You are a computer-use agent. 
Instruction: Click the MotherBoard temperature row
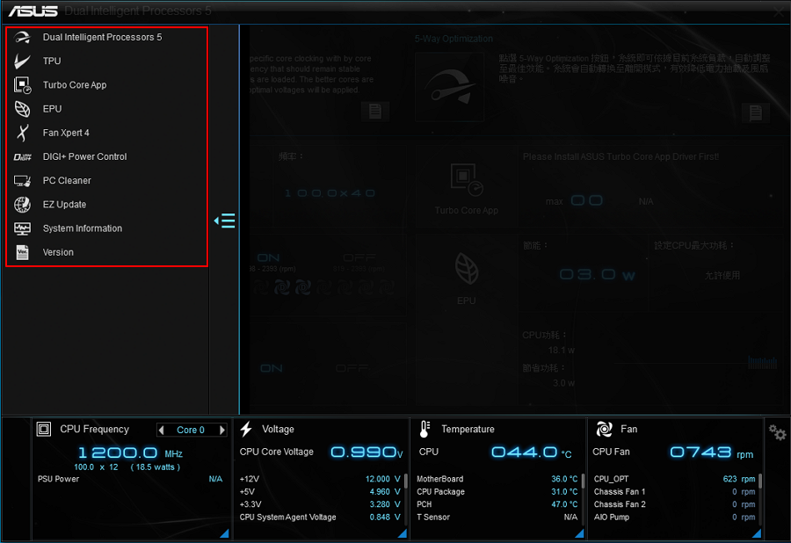coord(497,479)
